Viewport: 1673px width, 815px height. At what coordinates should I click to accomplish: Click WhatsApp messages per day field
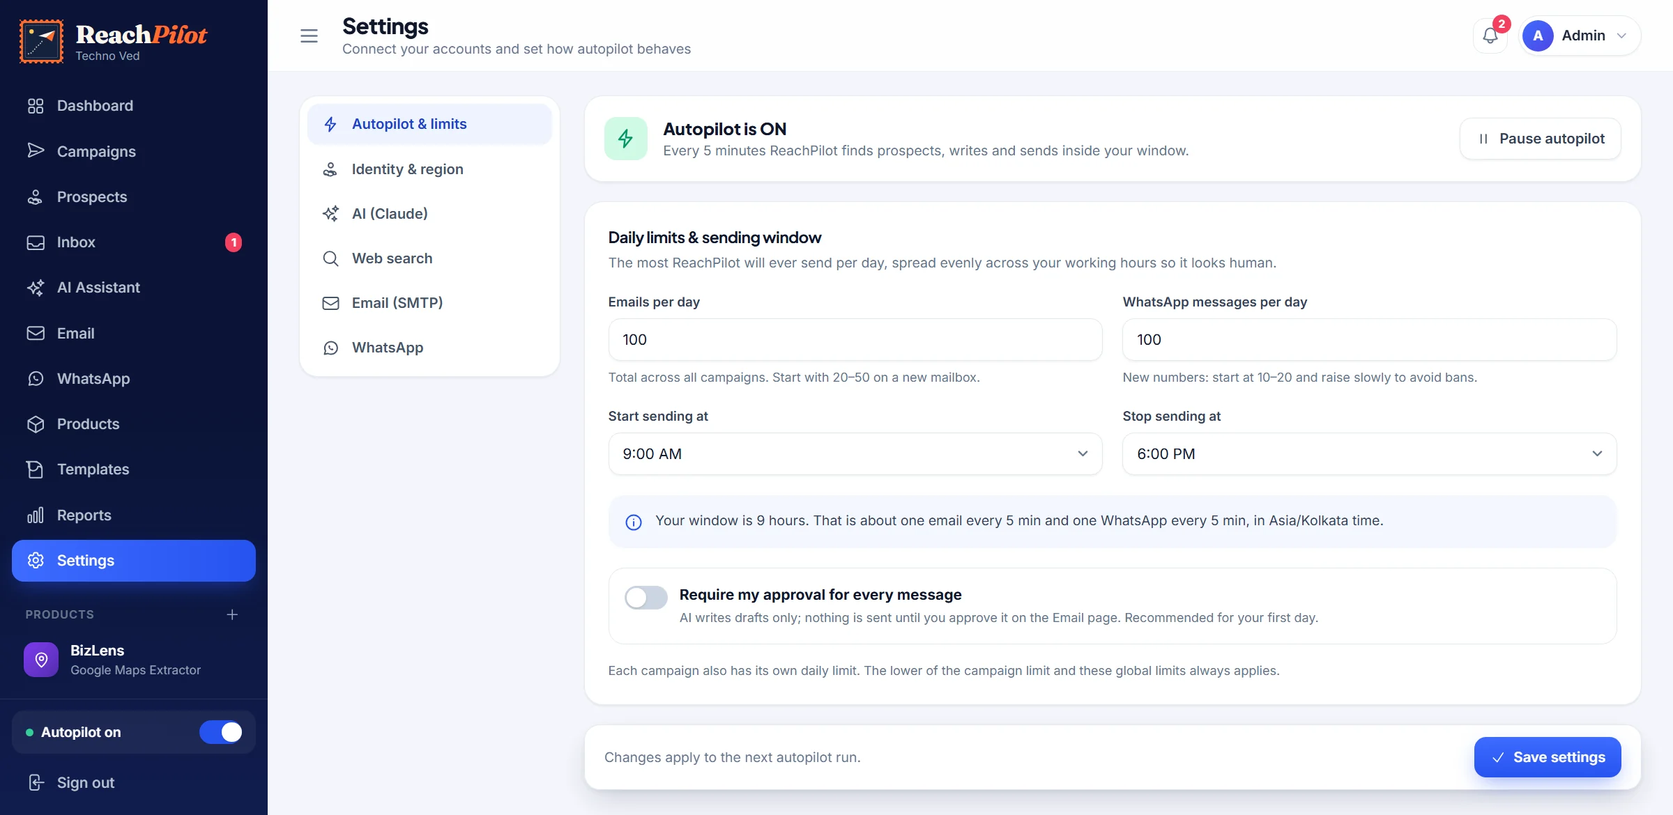click(1369, 340)
